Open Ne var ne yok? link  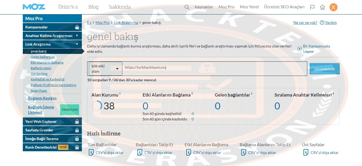(305, 23)
